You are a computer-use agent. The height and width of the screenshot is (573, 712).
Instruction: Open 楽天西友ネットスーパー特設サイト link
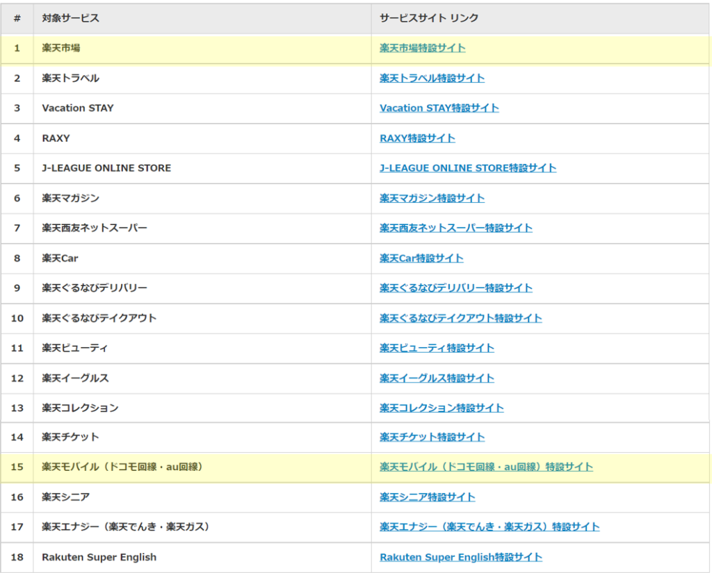coord(456,229)
